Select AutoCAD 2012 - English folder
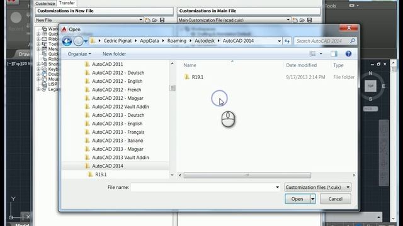 coord(117,81)
